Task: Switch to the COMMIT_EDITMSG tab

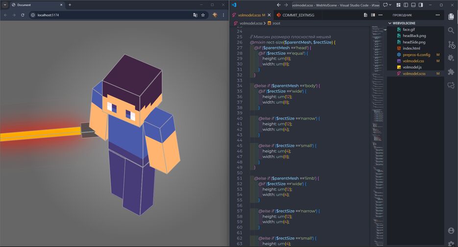Action: [298, 15]
